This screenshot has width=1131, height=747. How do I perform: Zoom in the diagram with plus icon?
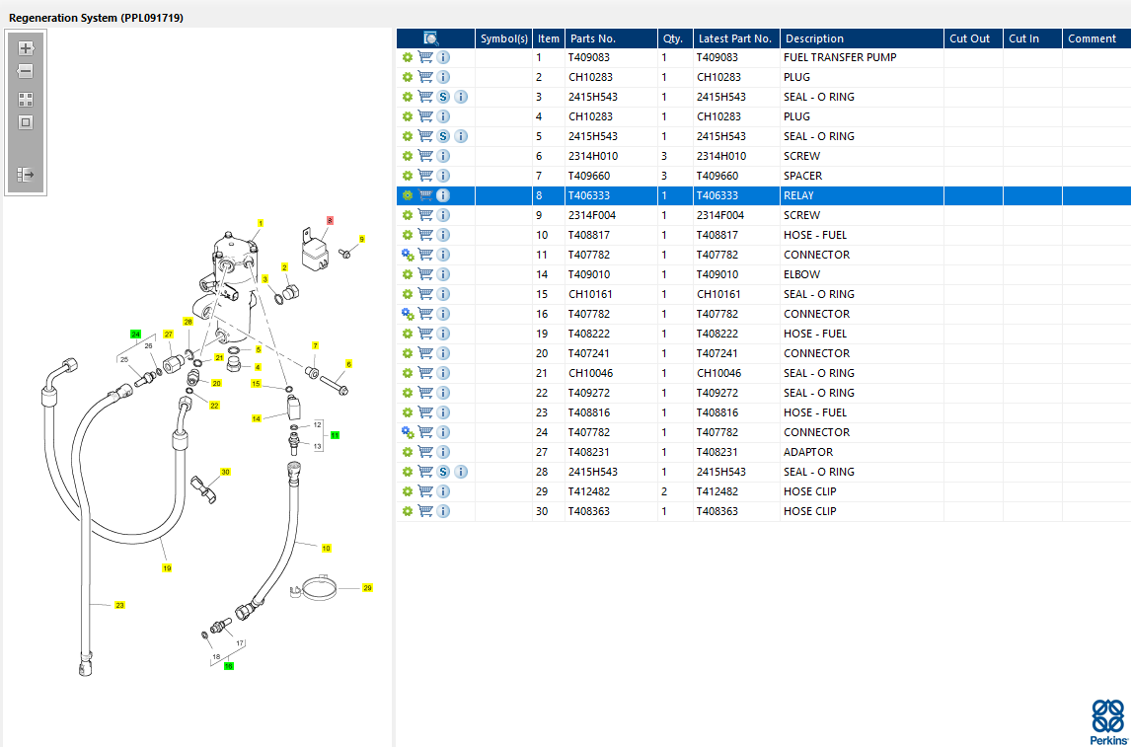click(26, 48)
